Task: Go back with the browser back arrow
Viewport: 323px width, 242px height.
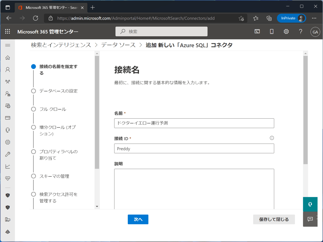Action: 9,18
